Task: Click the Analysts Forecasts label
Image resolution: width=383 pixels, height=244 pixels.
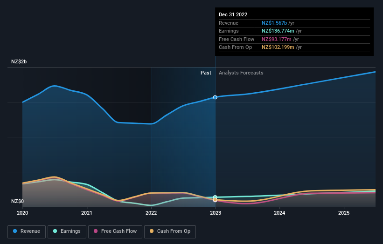Action: pos(241,73)
